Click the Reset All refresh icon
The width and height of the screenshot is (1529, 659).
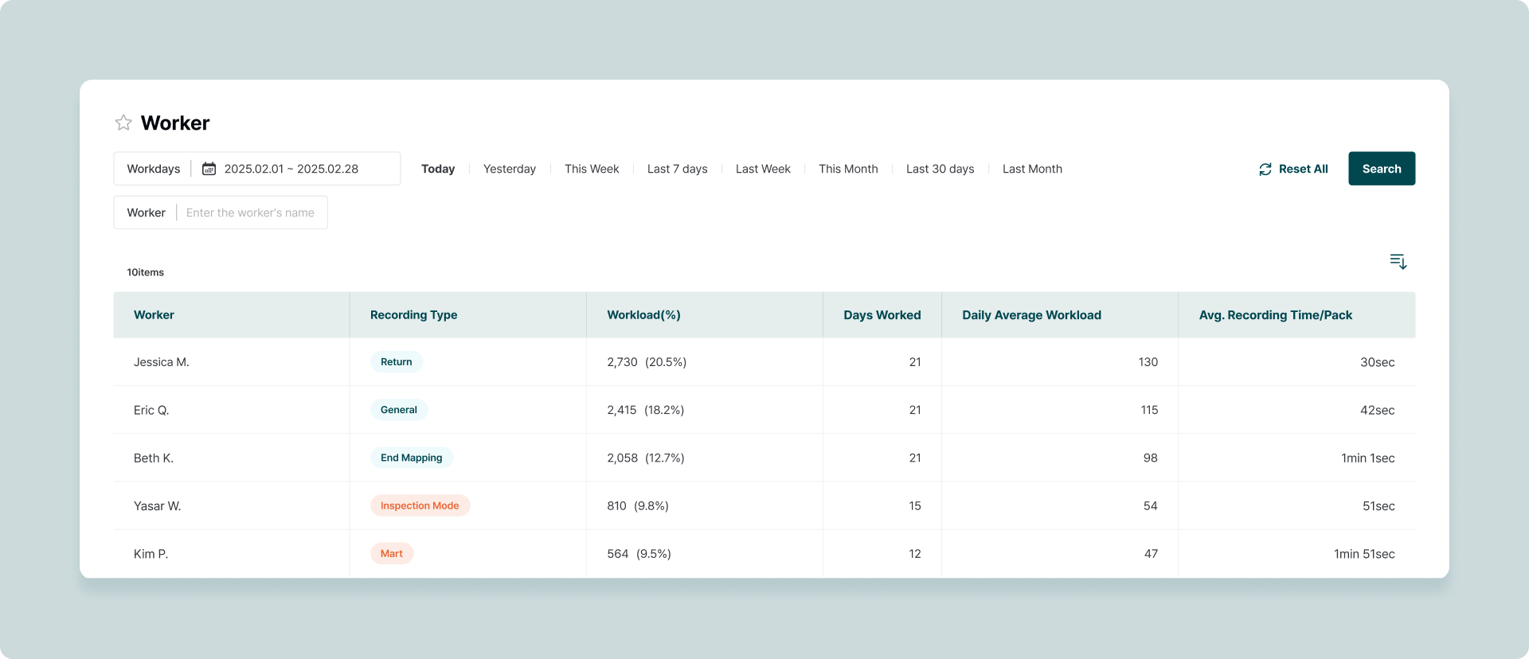tap(1265, 170)
